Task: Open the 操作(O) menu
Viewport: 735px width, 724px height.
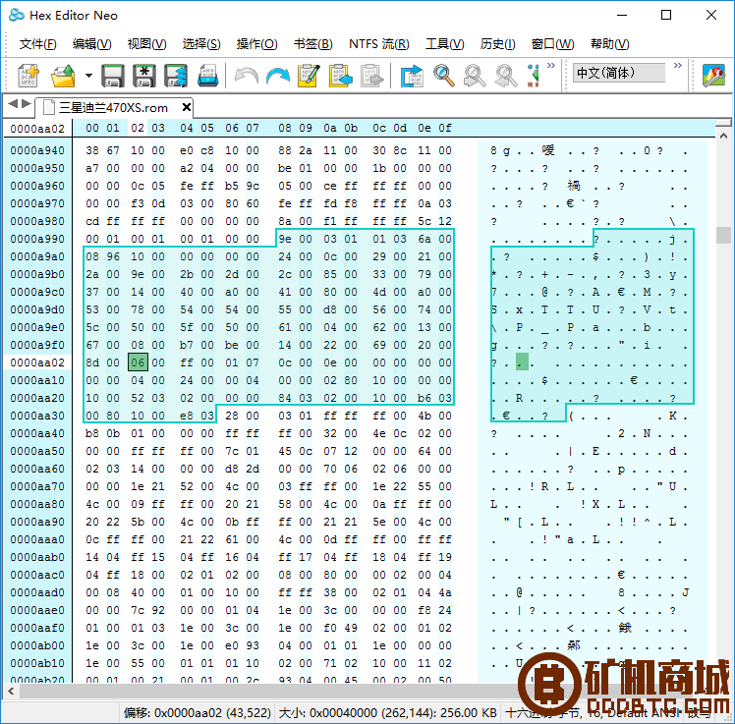Action: coord(256,44)
